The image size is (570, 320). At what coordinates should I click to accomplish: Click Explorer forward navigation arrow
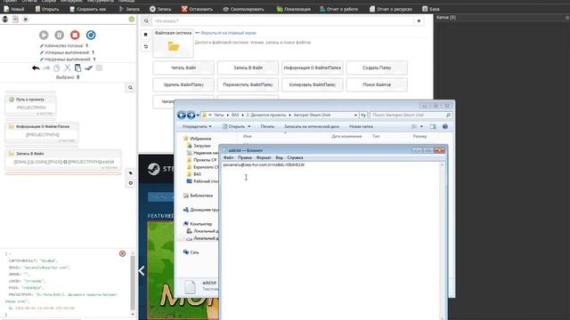[191, 115]
